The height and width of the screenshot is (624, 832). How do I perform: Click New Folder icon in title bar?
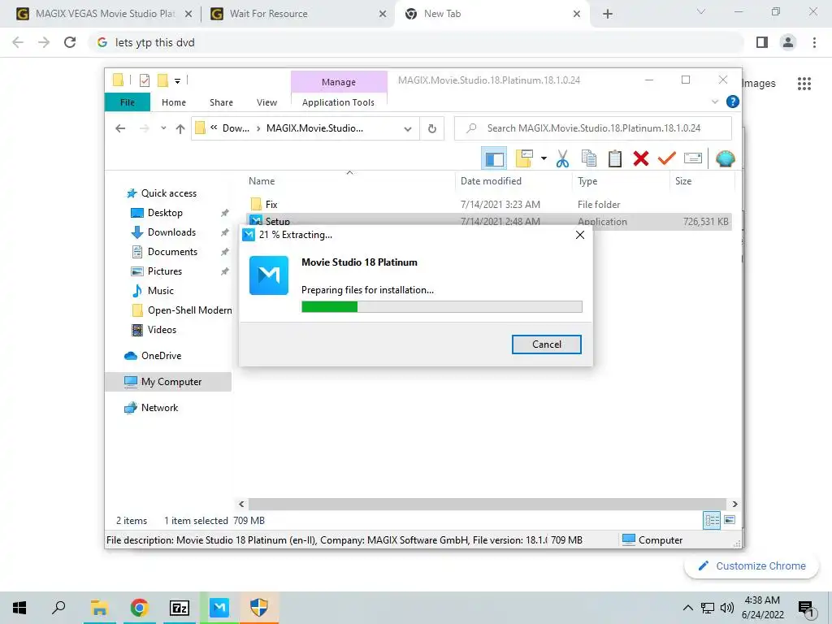[x=162, y=80]
